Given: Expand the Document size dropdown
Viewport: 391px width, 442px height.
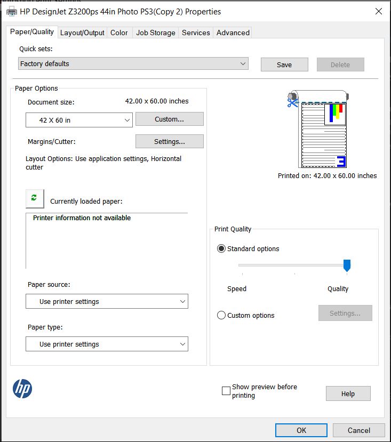Looking at the screenshot, I should 79,120.
